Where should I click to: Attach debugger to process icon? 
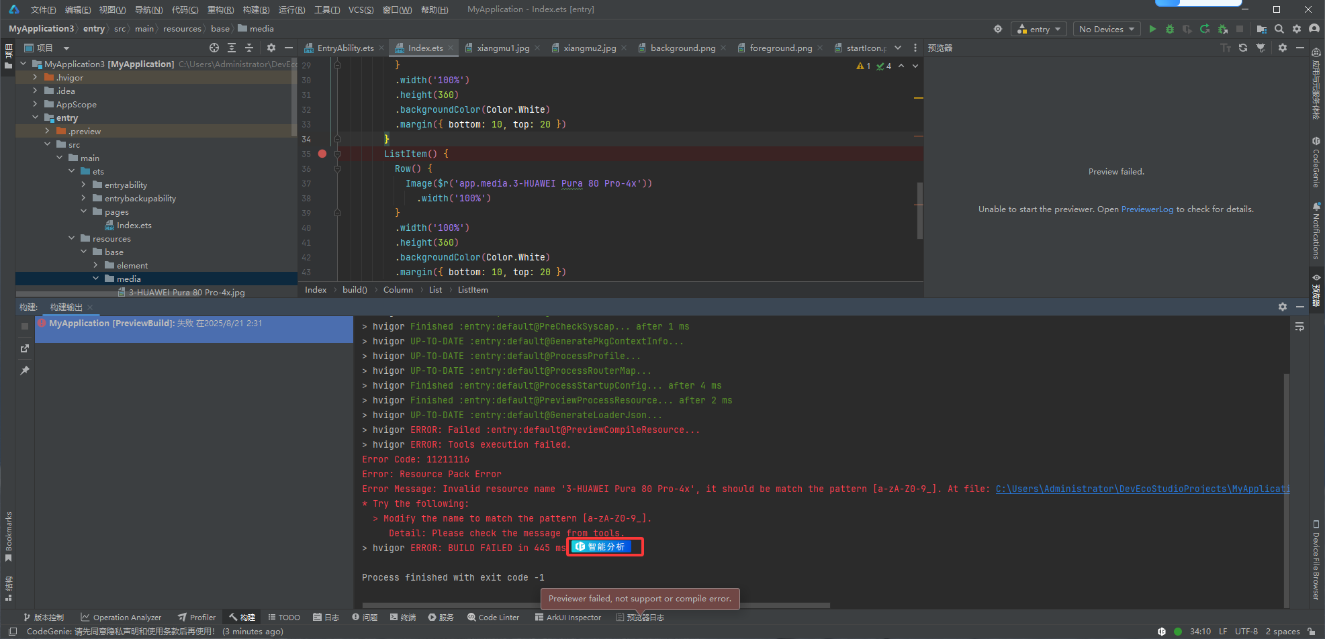point(1223,29)
